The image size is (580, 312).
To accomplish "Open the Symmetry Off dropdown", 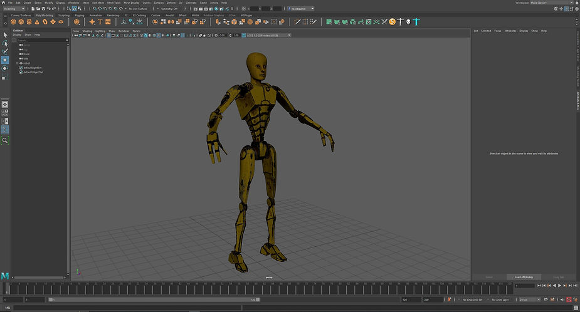I will click(x=170, y=9).
